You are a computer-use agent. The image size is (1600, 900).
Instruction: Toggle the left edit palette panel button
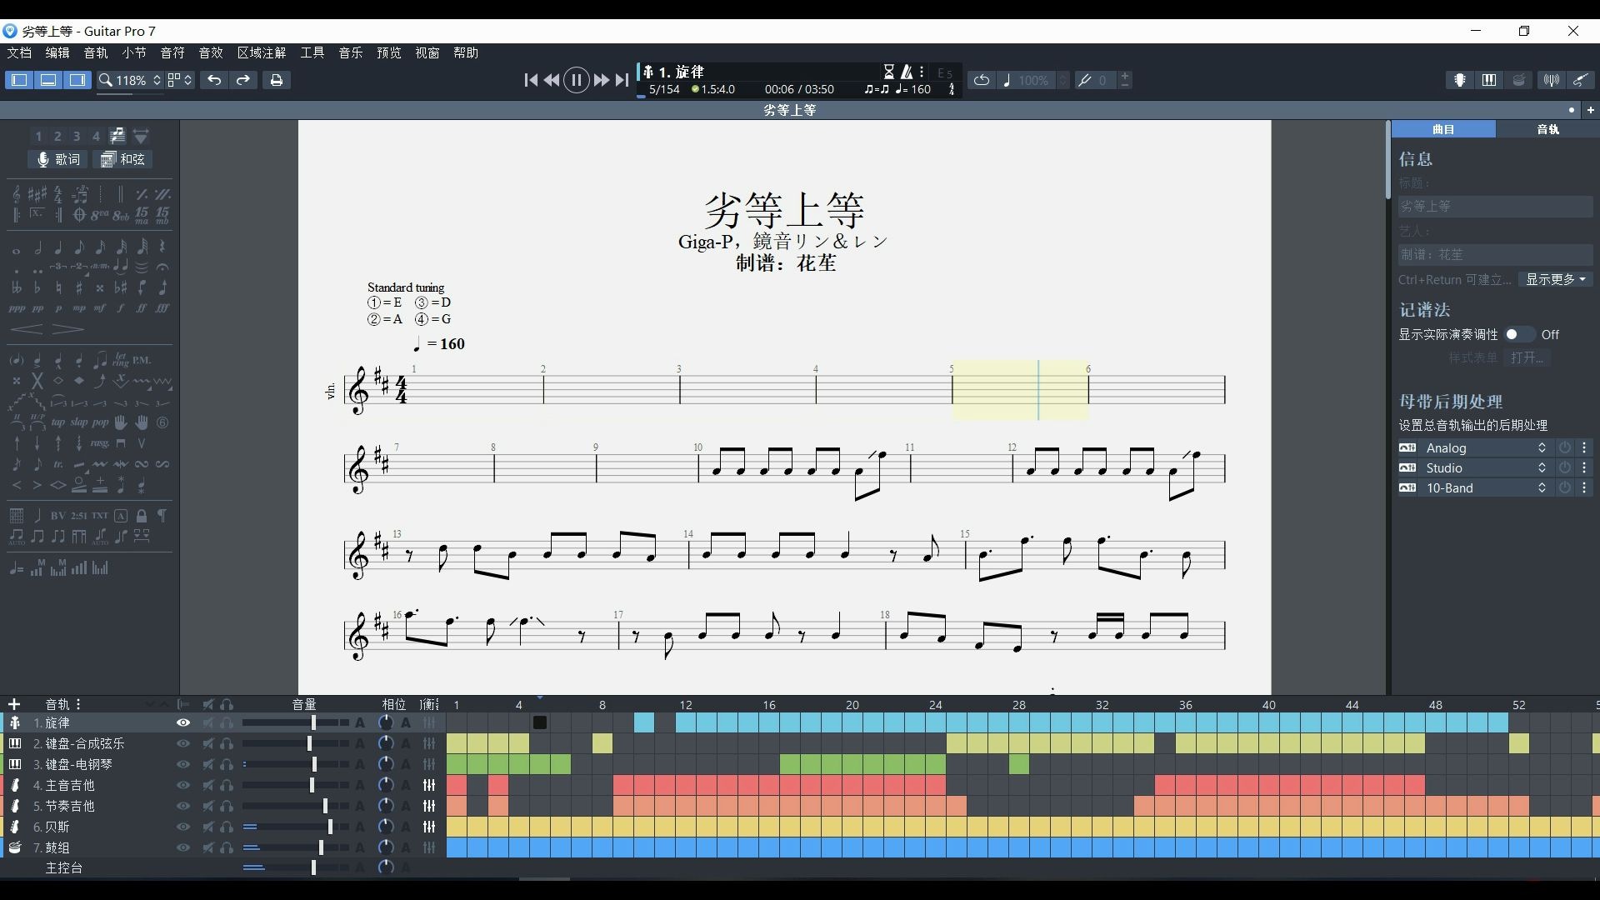click(x=19, y=80)
